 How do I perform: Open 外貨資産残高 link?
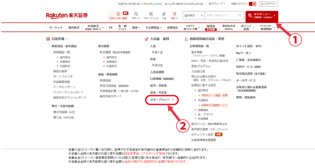tap(62, 82)
